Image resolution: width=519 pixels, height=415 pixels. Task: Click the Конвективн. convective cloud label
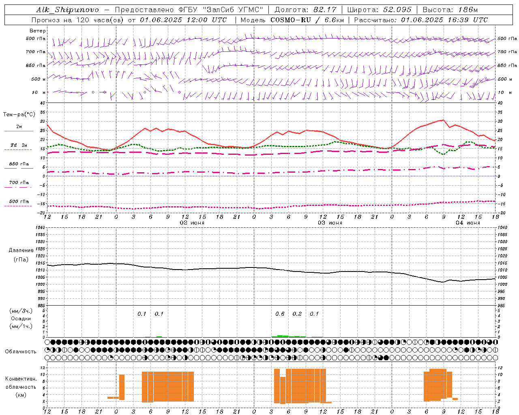coord(21,379)
